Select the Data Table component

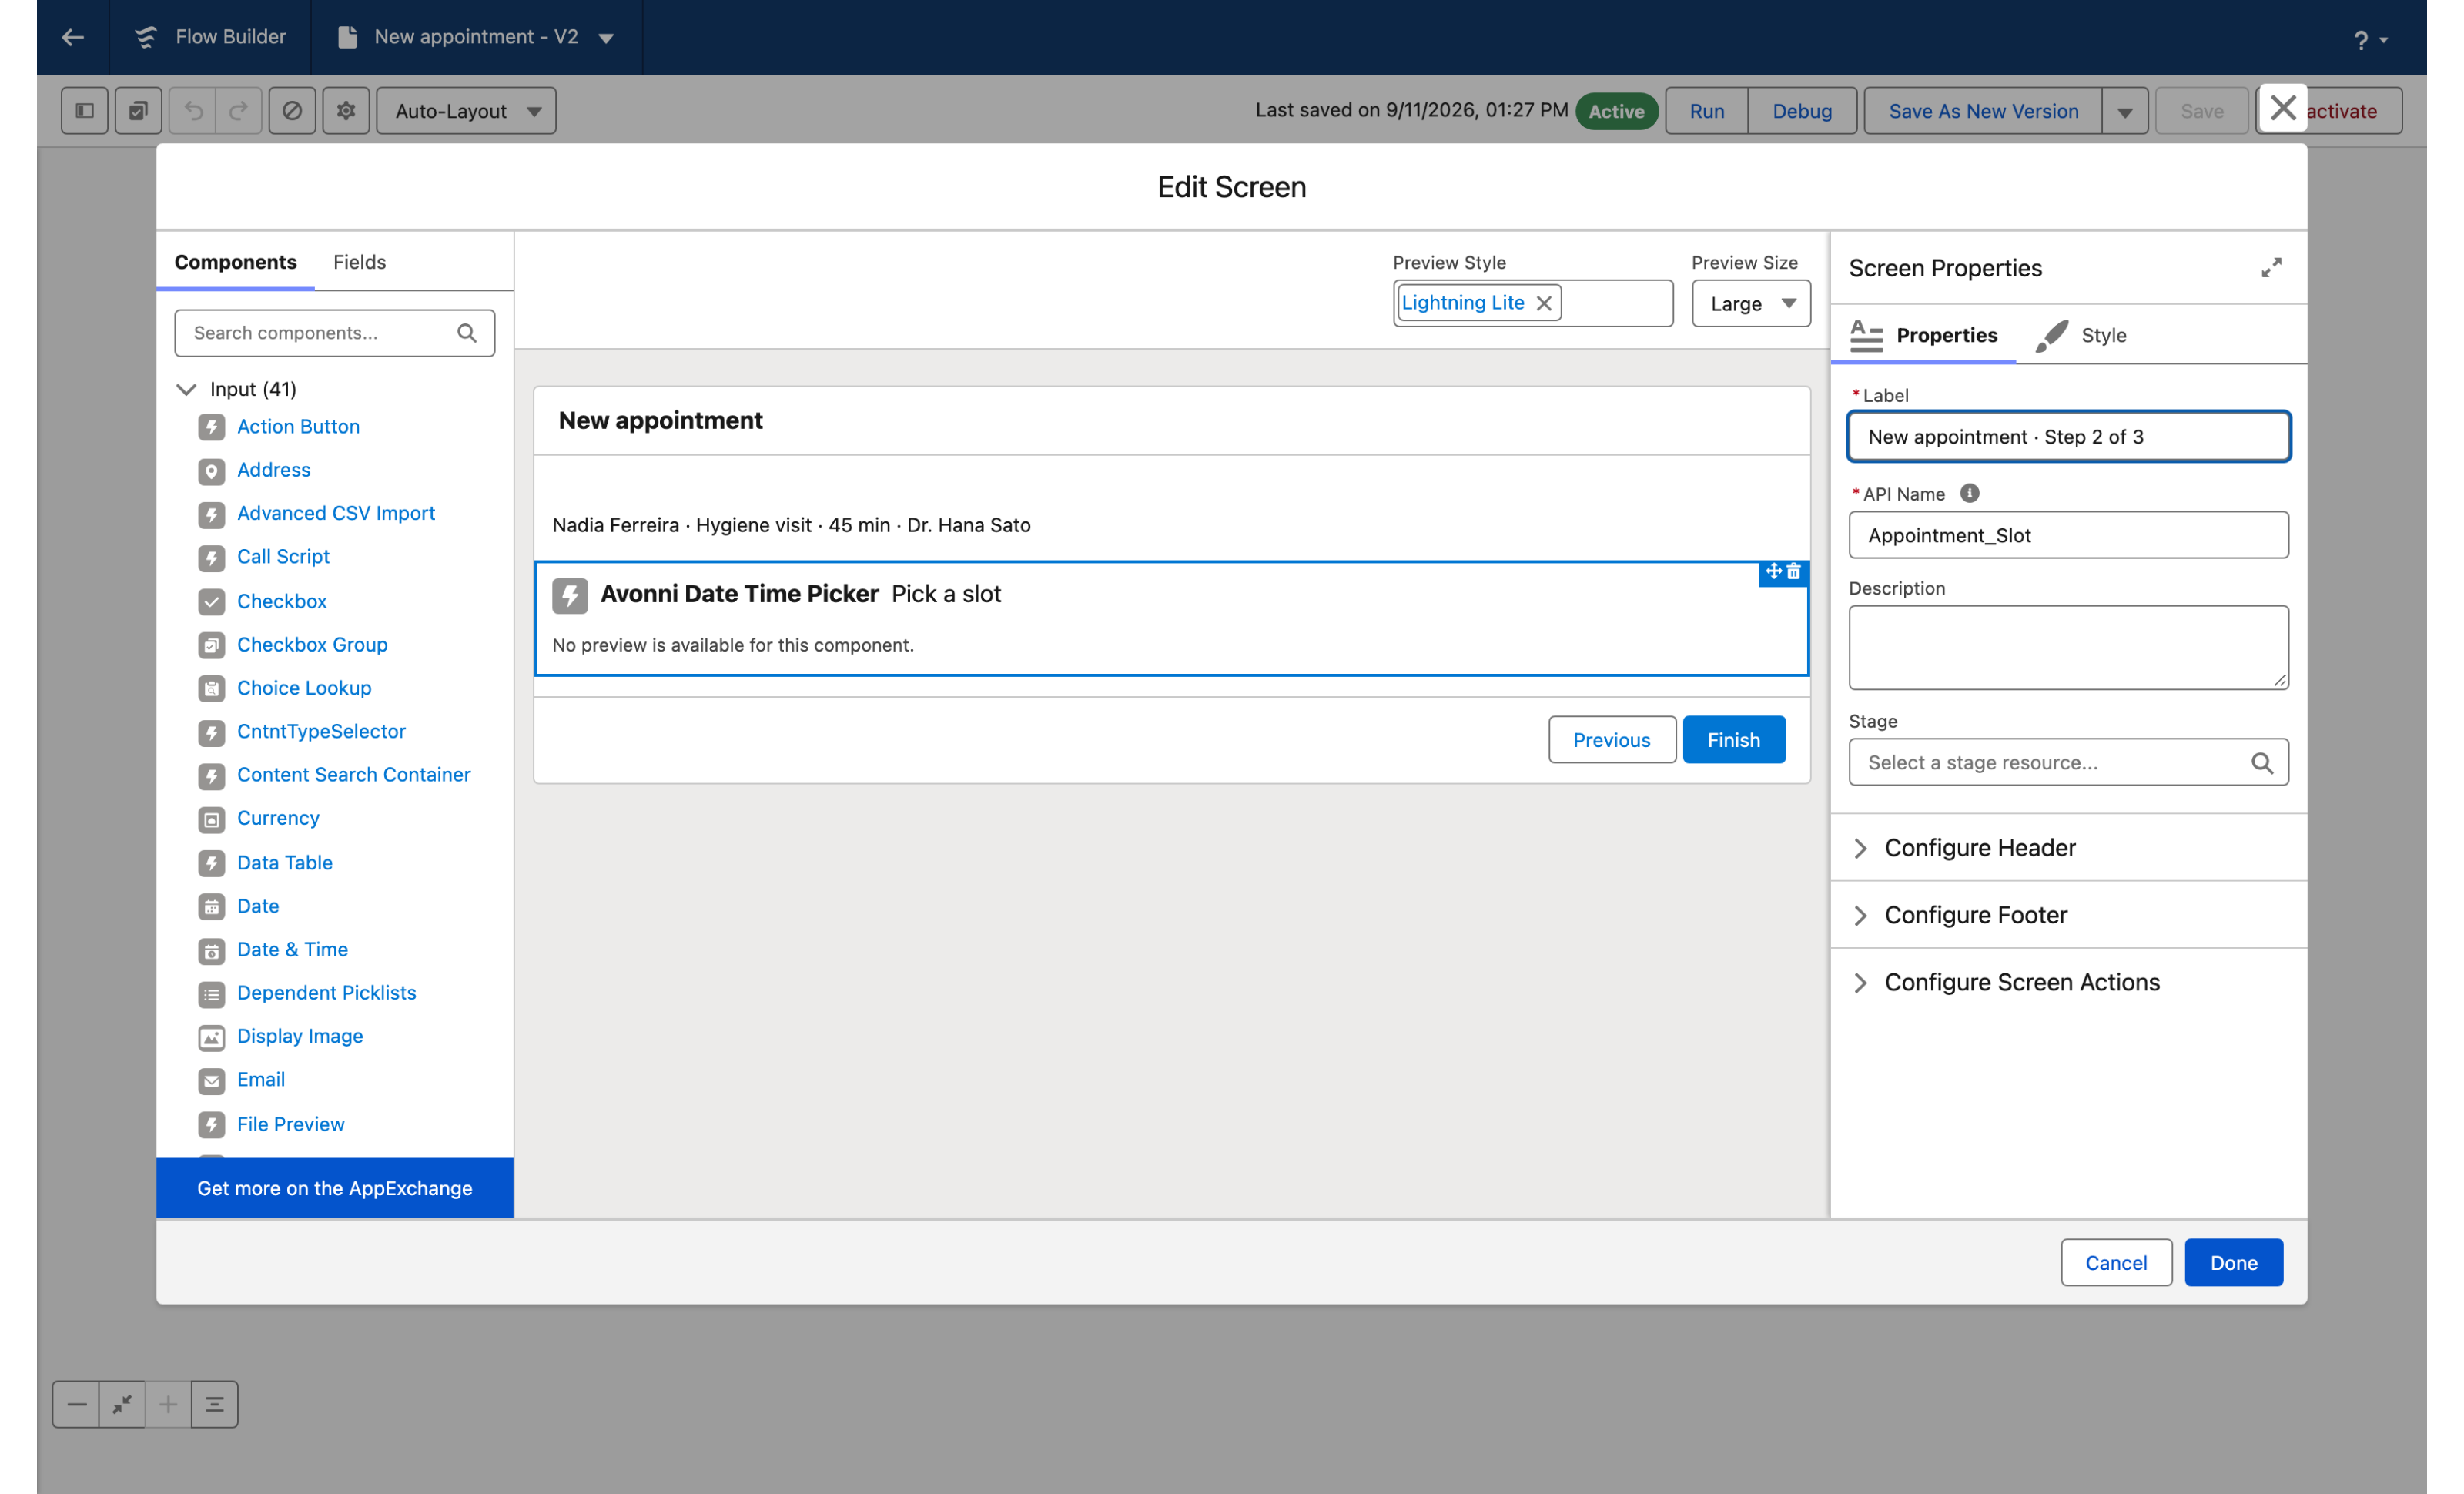[x=284, y=862]
